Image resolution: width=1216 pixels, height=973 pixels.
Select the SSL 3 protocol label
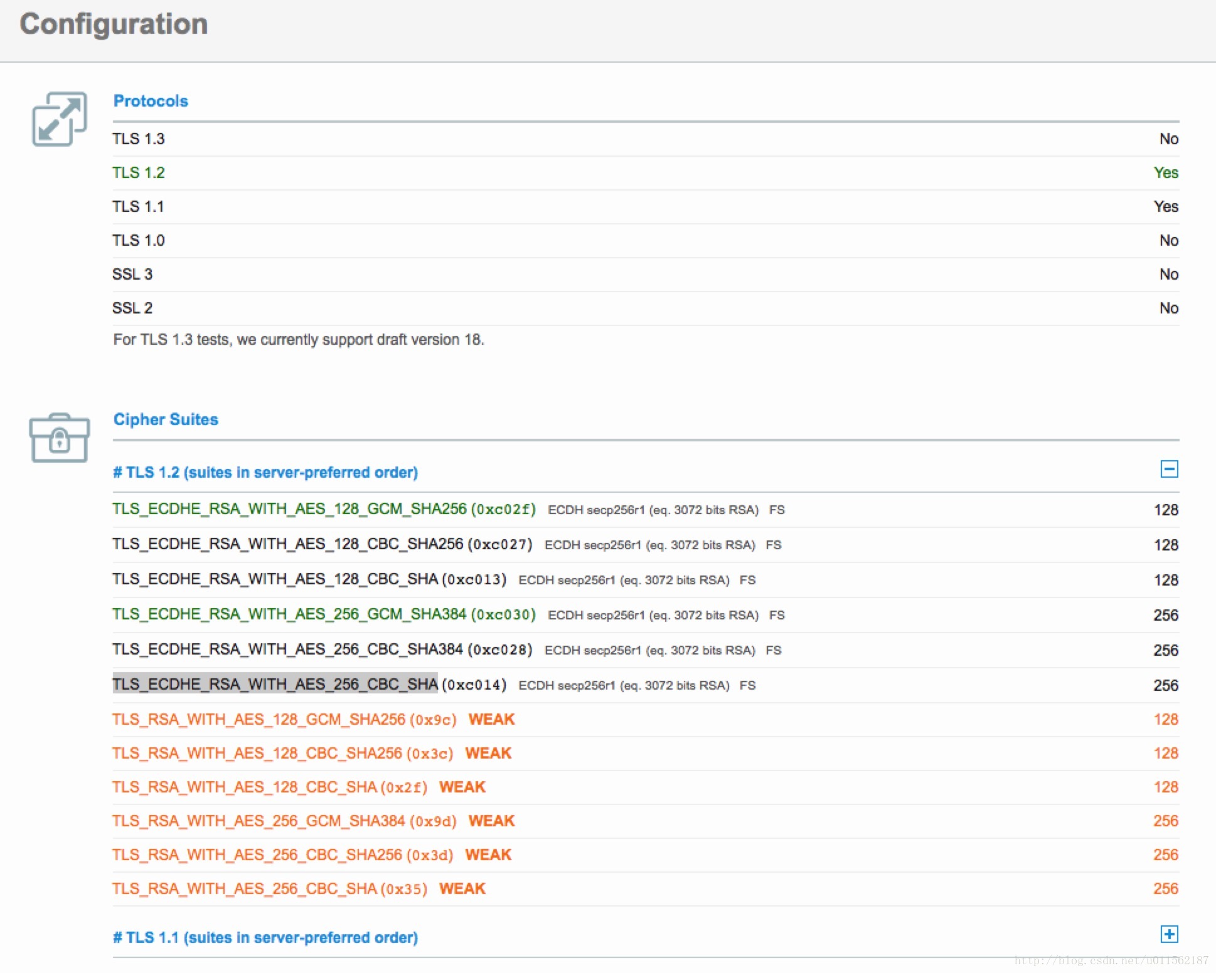point(132,274)
